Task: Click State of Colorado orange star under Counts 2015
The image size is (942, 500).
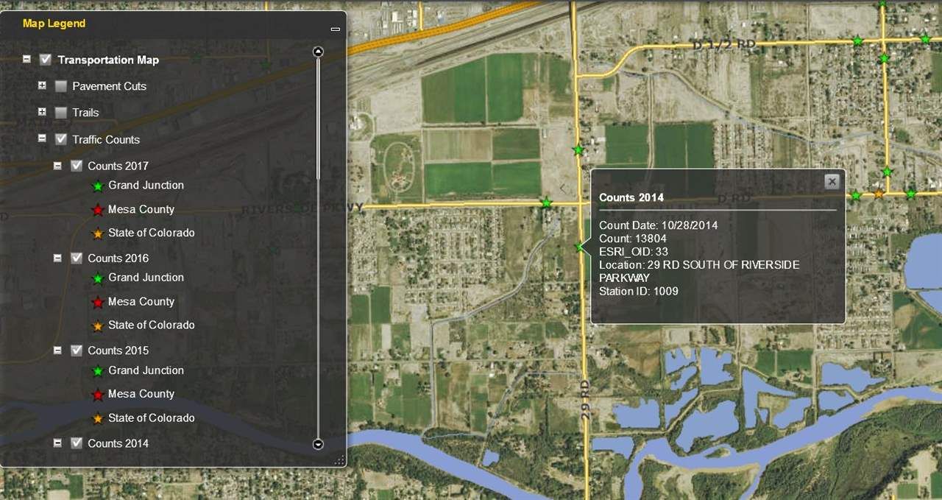Action: pyautogui.click(x=97, y=418)
